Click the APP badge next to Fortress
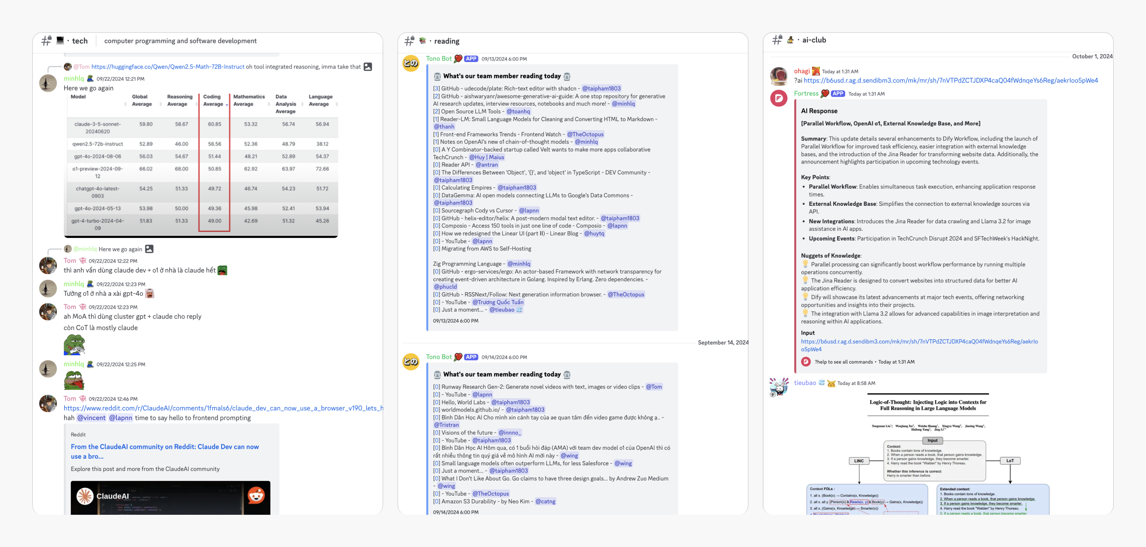Image resolution: width=1146 pixels, height=547 pixels. click(838, 94)
